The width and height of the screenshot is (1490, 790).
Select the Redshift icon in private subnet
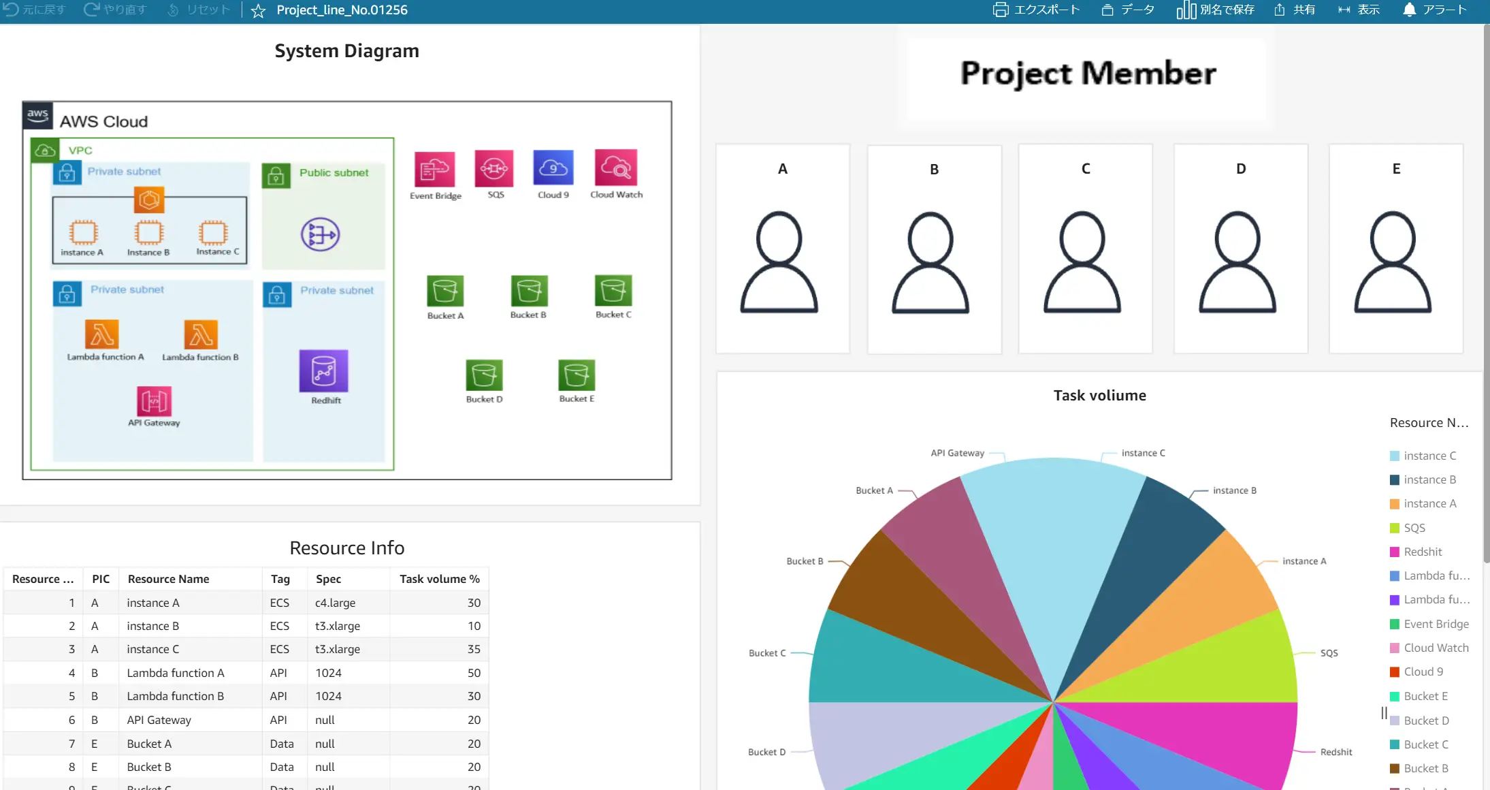pyautogui.click(x=324, y=371)
